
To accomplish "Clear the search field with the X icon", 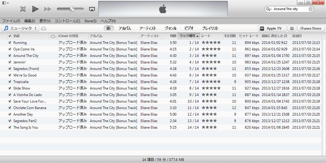I will (x=310, y=9).
